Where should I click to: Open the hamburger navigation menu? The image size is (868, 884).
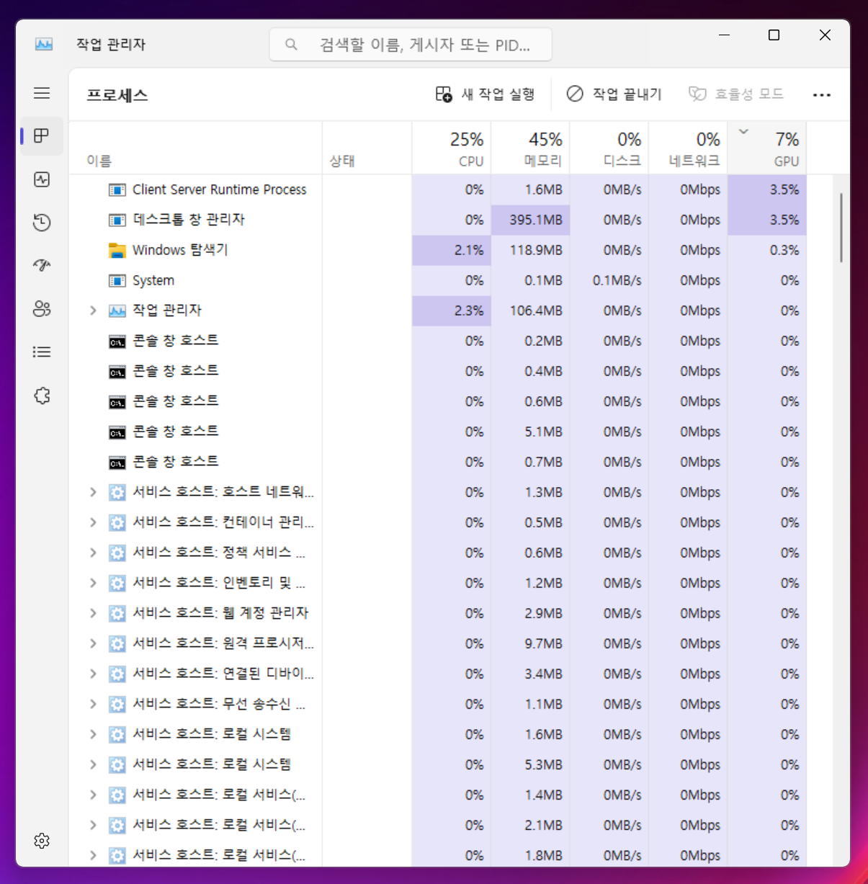(x=42, y=93)
